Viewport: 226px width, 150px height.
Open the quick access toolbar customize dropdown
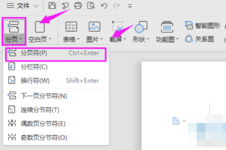(130, 6)
